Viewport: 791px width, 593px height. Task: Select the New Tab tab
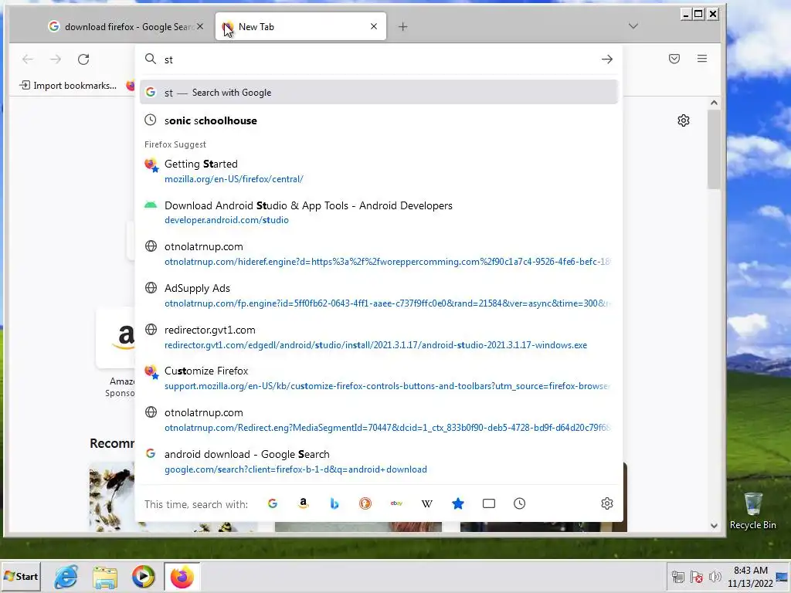[300, 27]
